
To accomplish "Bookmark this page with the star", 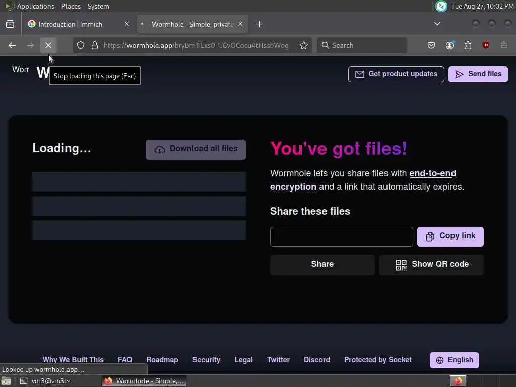I will pyautogui.click(x=304, y=45).
